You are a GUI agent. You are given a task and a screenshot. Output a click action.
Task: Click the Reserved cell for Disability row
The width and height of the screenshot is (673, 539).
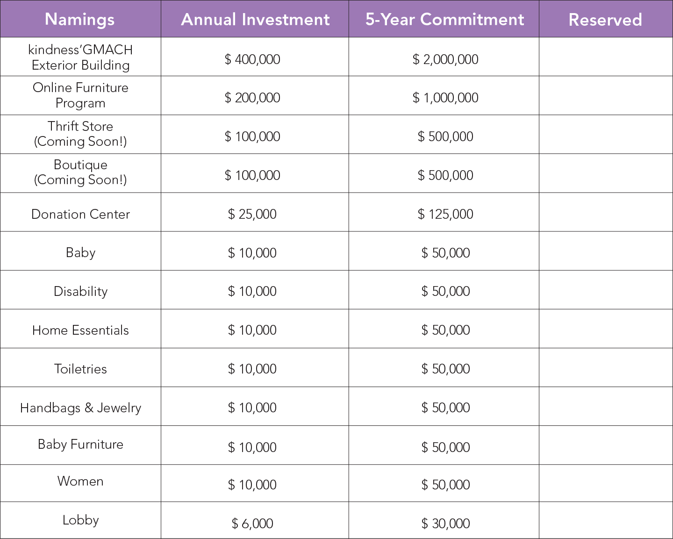606,290
